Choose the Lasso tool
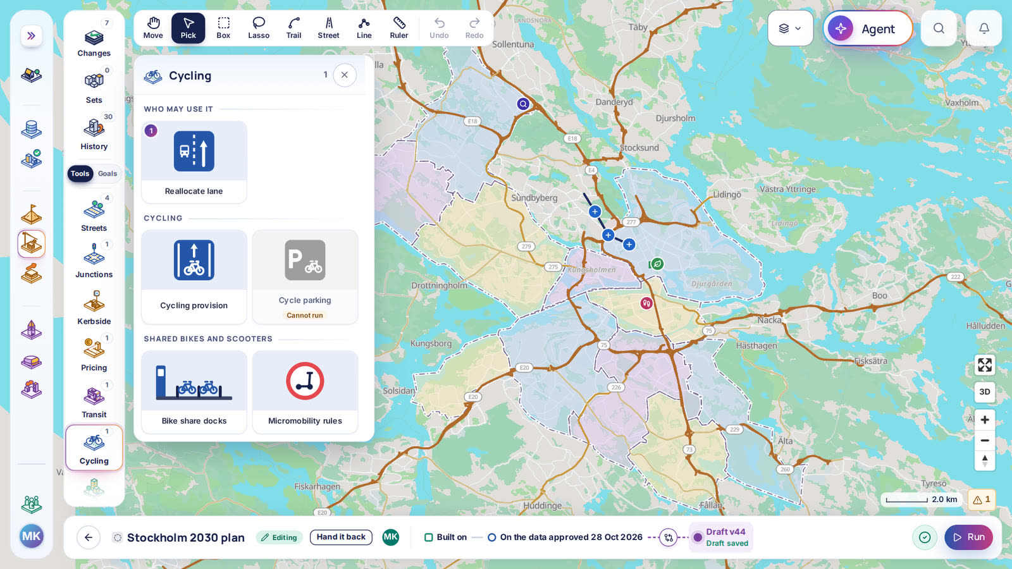 click(259, 28)
